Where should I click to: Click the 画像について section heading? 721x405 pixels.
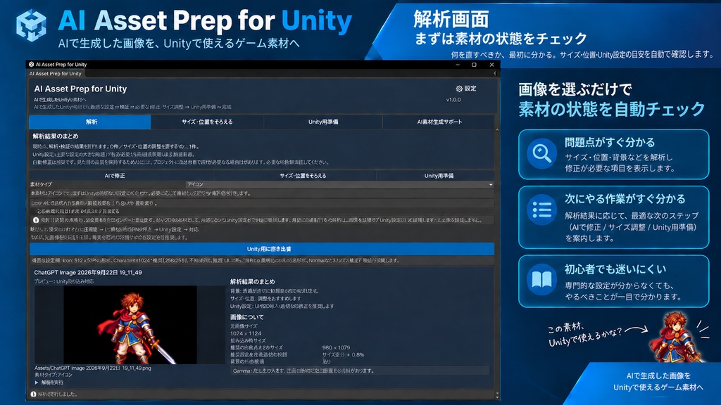[x=247, y=317]
